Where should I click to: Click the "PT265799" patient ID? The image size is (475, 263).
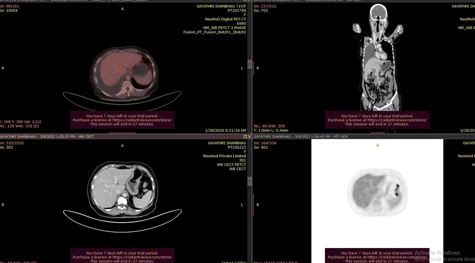[237, 10]
